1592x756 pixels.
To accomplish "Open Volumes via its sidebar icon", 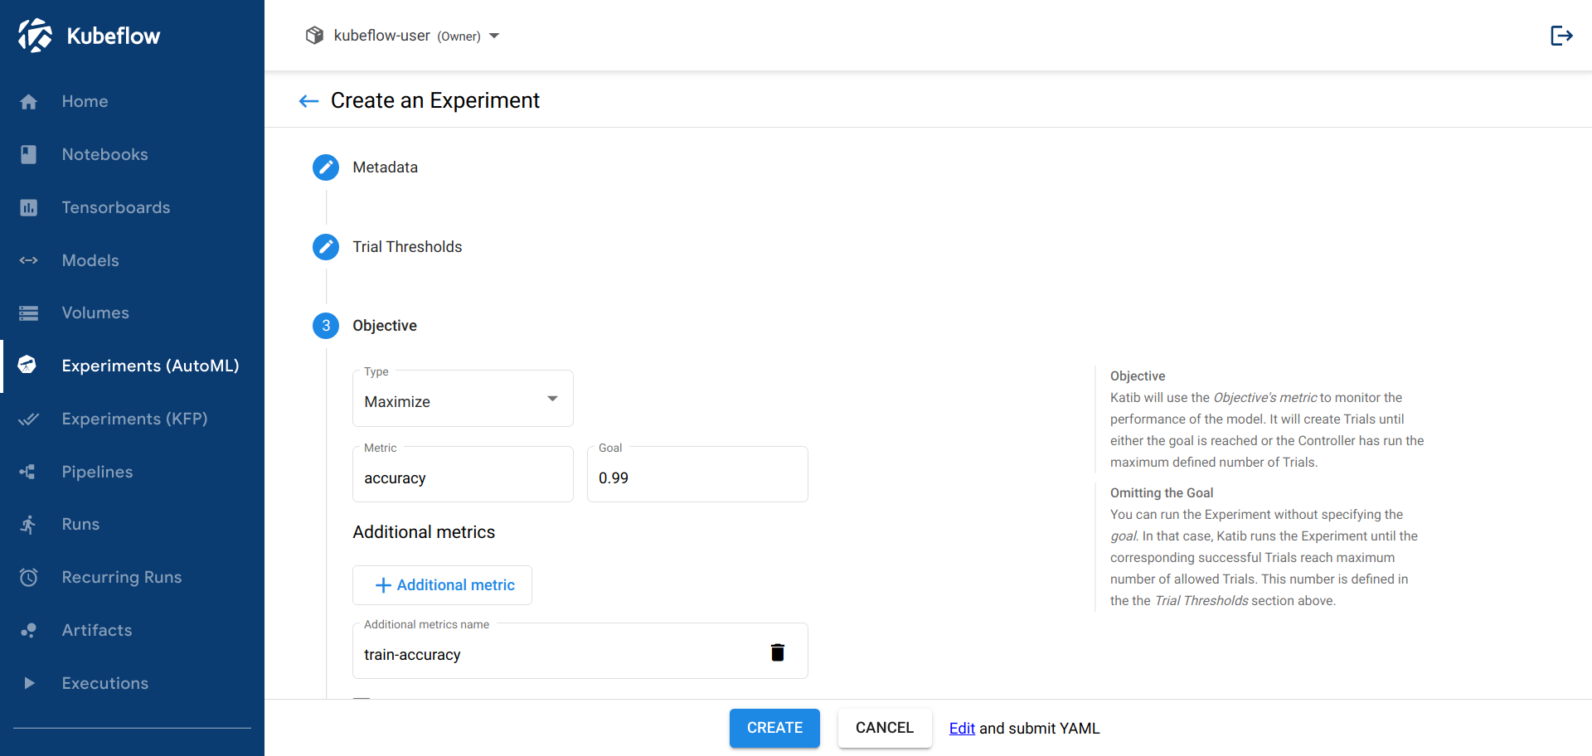I will [29, 313].
